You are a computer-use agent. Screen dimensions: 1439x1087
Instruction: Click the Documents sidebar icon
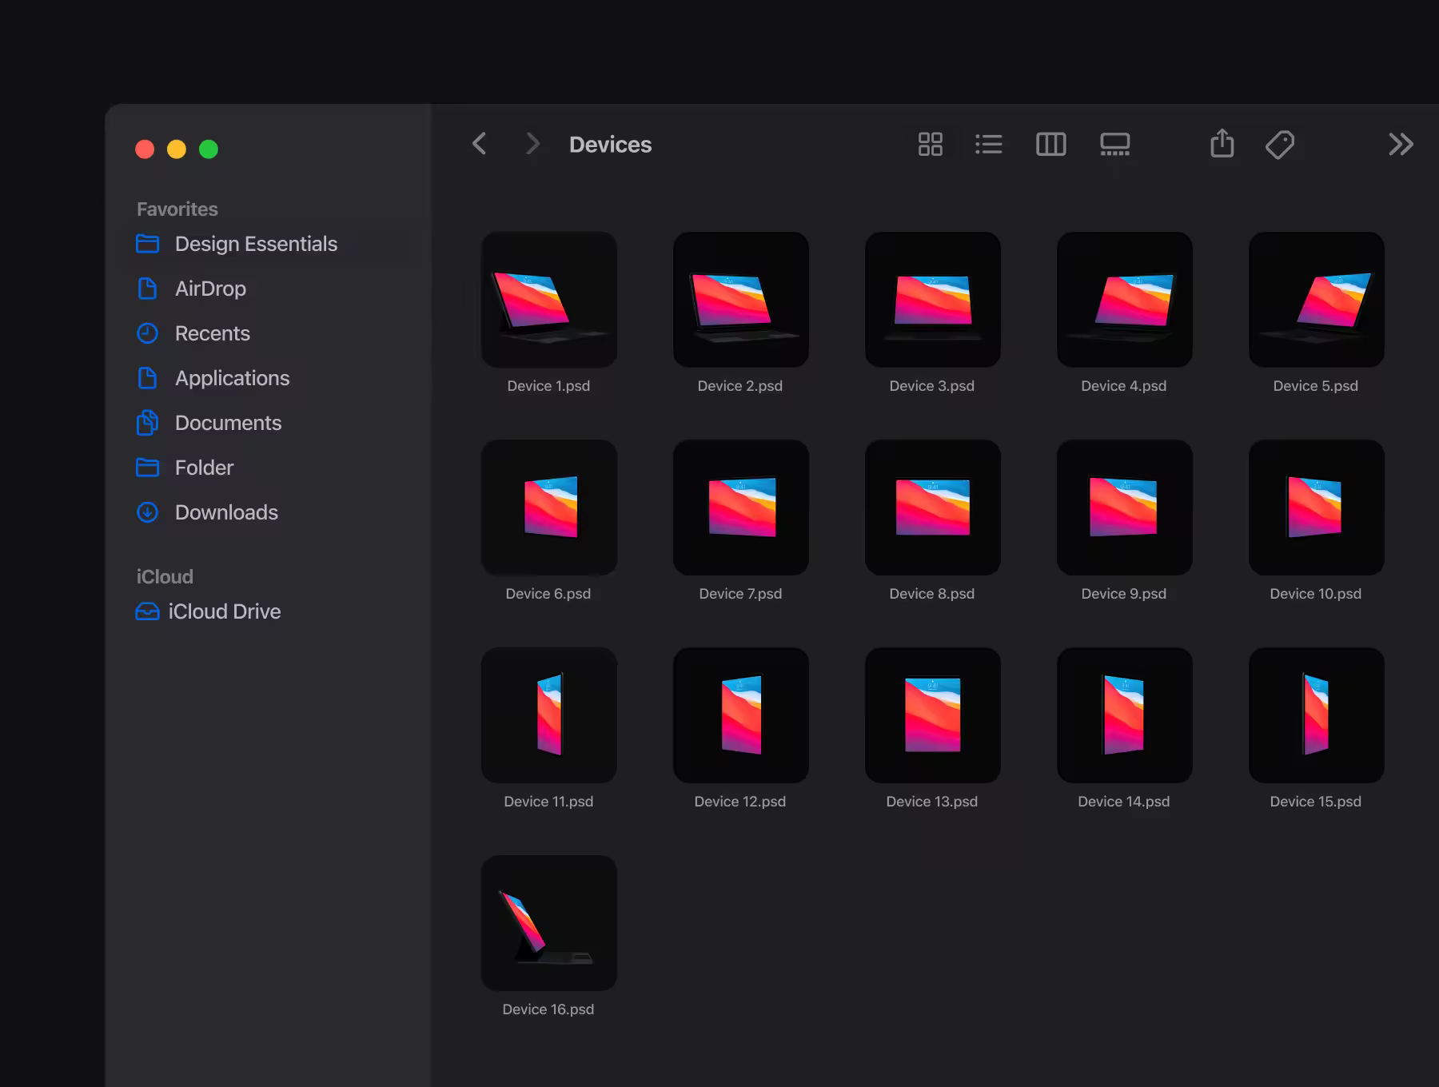[147, 423]
